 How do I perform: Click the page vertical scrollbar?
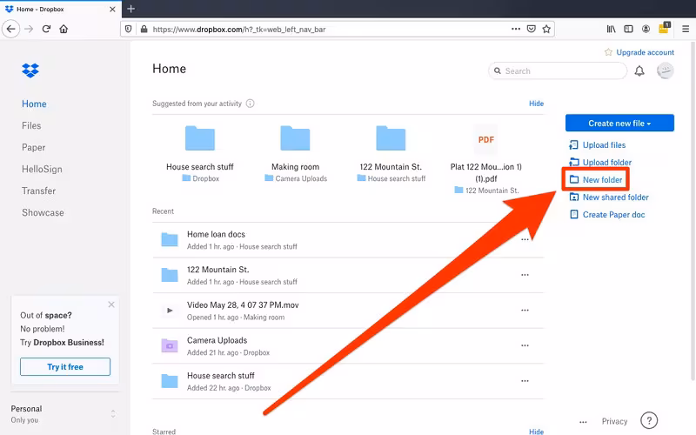point(693,211)
